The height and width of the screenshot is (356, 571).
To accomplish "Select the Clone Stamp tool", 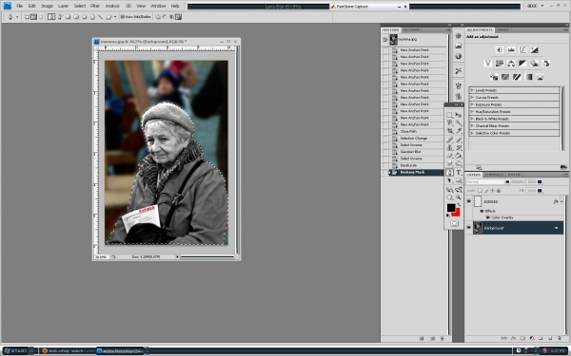I will tap(450, 148).
